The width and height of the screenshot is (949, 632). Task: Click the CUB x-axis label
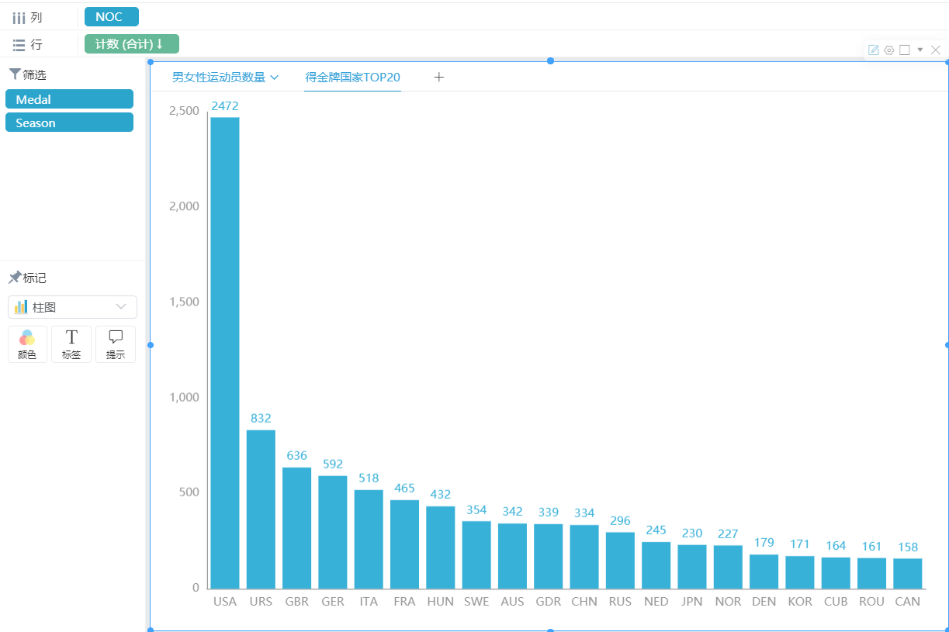pos(836,602)
